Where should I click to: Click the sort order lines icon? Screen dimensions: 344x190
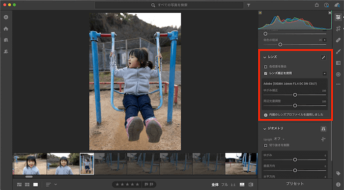(48, 185)
